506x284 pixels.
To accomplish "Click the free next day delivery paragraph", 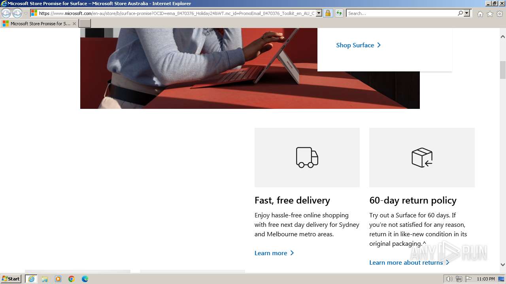I will [307, 225].
